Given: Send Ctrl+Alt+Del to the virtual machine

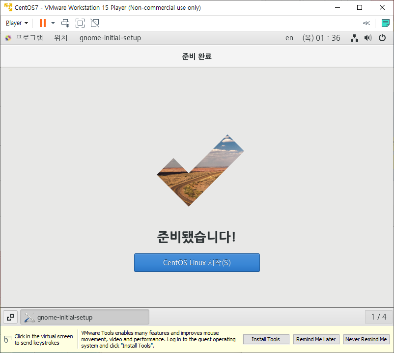Looking at the screenshot, I should [65, 23].
